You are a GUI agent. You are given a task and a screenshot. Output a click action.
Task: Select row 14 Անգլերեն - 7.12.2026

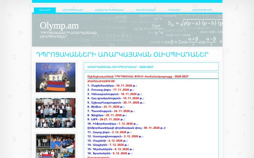point(108,145)
